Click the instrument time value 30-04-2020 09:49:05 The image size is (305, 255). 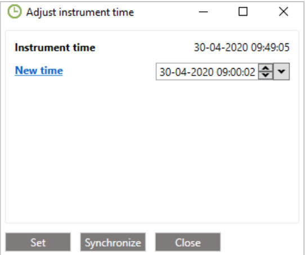pos(242,47)
